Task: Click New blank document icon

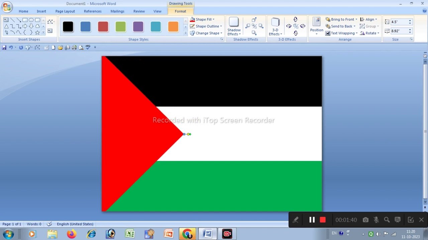Action: point(53,47)
